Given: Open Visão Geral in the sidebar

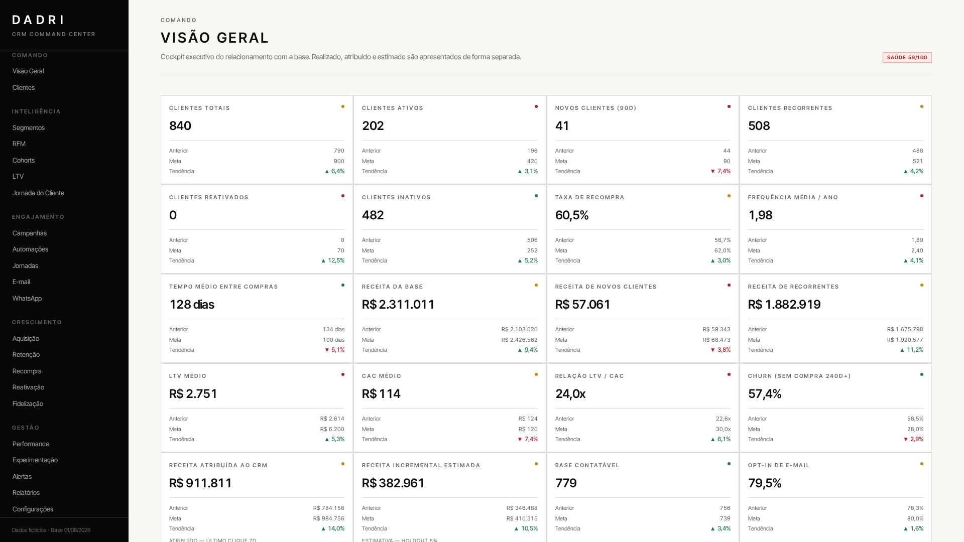Looking at the screenshot, I should pyautogui.click(x=28, y=71).
